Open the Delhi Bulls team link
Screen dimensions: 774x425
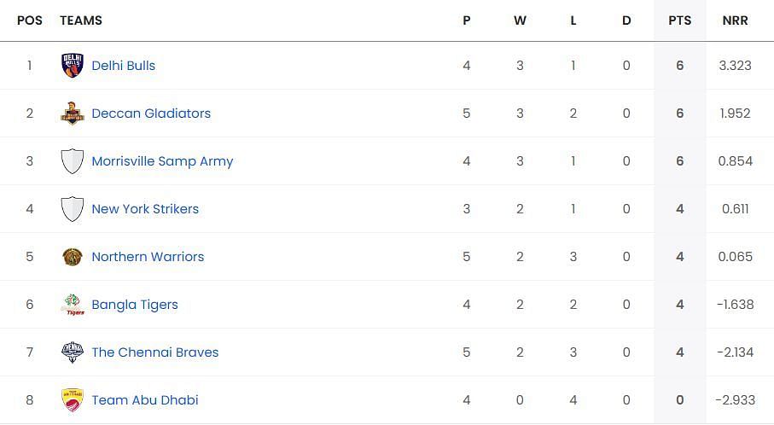(124, 66)
